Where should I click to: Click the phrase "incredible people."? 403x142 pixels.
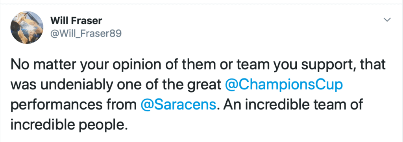[x=69, y=126]
